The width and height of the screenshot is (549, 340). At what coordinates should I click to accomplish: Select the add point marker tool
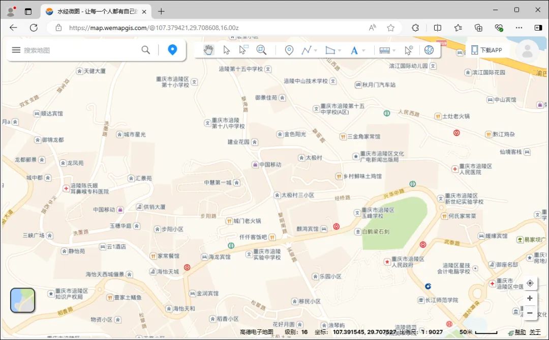pyautogui.click(x=289, y=50)
